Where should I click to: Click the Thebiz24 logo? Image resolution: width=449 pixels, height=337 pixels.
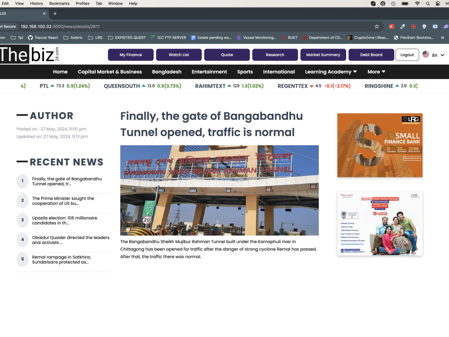point(30,54)
